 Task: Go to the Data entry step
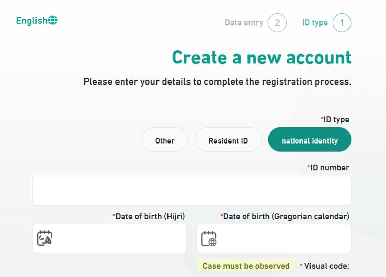[x=244, y=23]
